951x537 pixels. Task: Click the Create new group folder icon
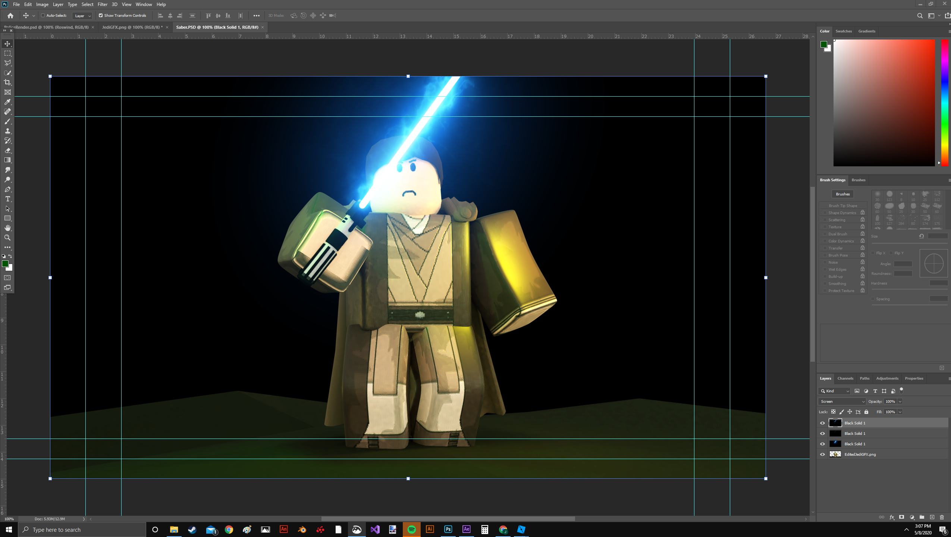pos(922,517)
